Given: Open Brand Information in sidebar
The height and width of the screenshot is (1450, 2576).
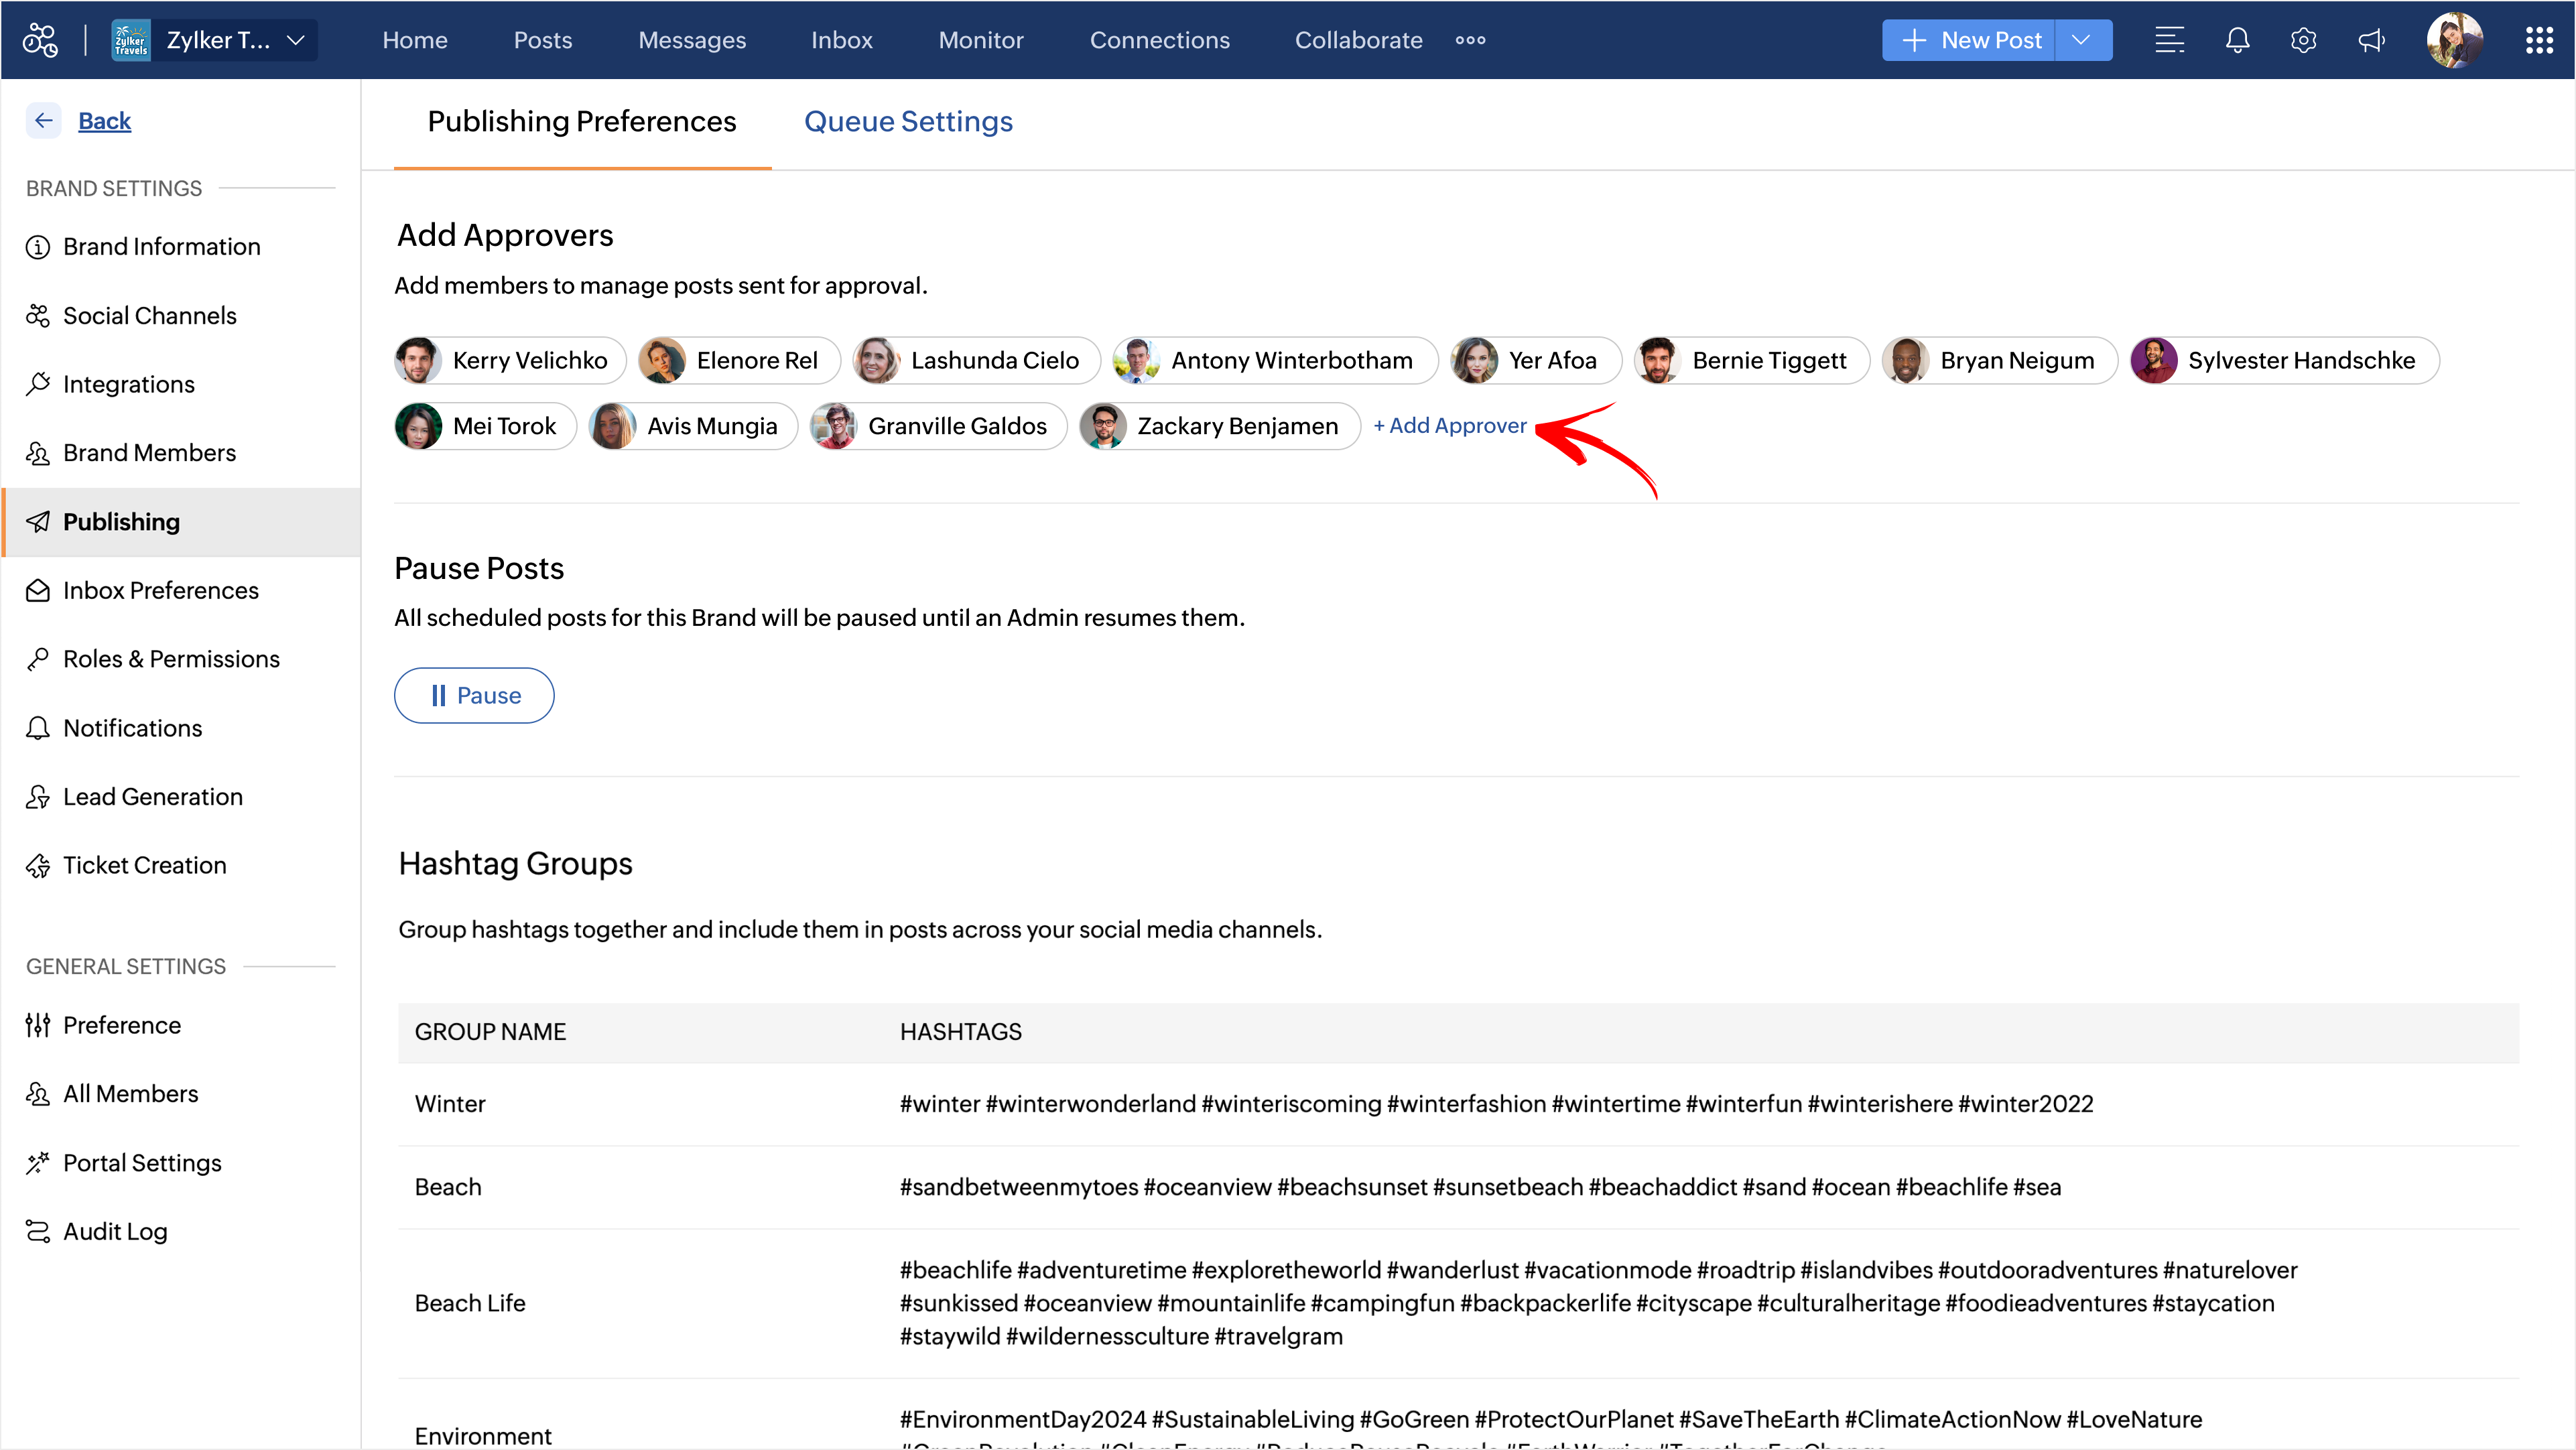Looking at the screenshot, I should pyautogui.click(x=161, y=247).
